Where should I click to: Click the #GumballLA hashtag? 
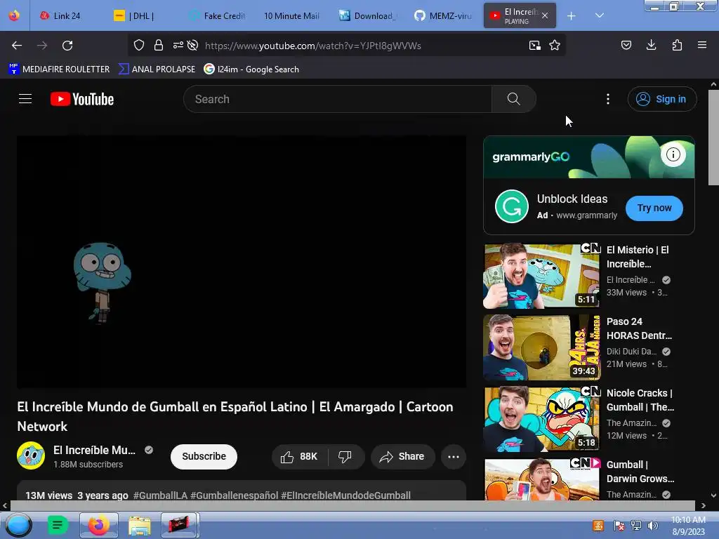161,495
